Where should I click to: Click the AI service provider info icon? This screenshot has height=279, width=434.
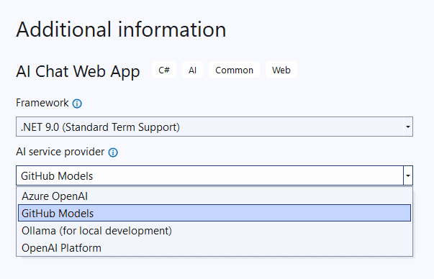tap(113, 152)
